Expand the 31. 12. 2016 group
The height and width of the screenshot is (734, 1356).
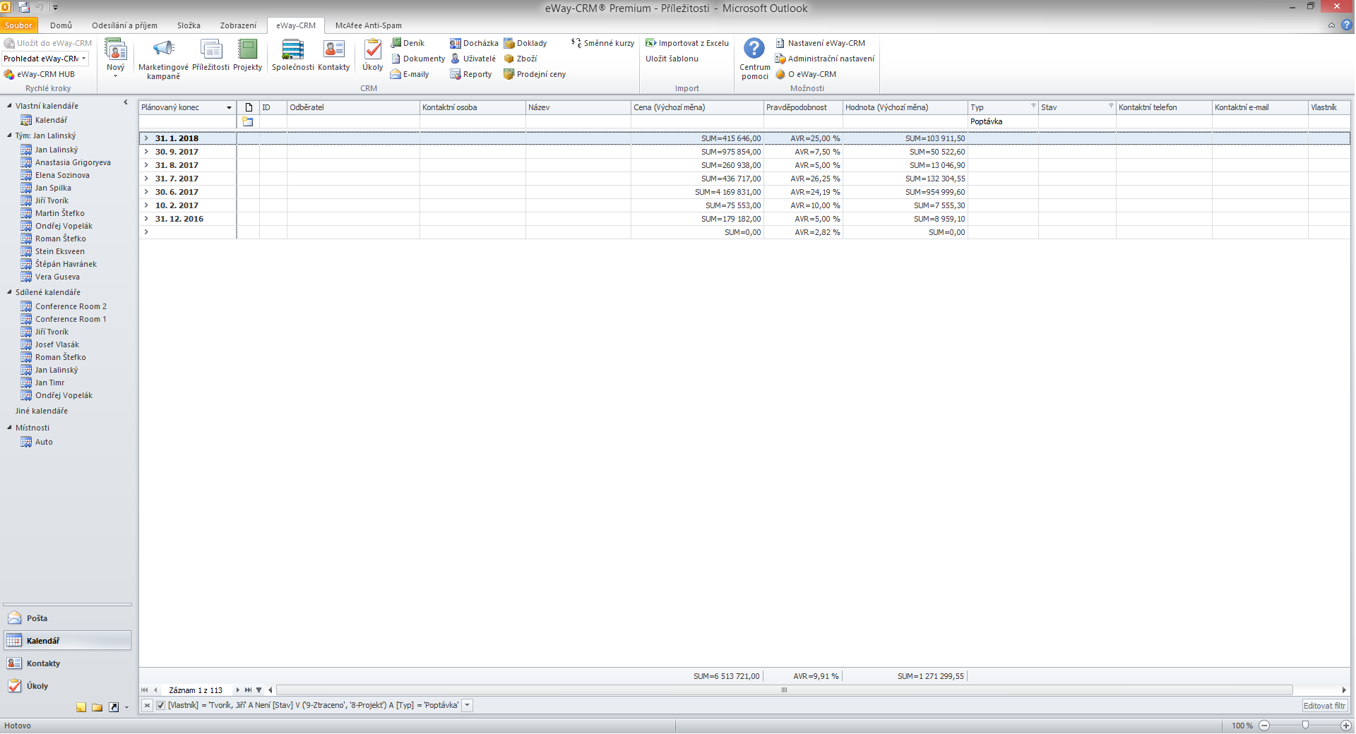point(146,219)
